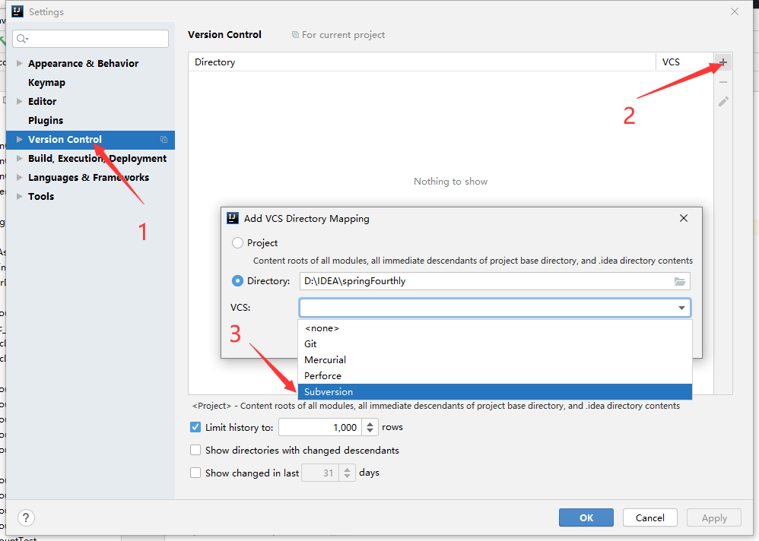Screen dimensions: 759x541
Task: Click the folder browse icon in Directory field
Action: (x=680, y=281)
